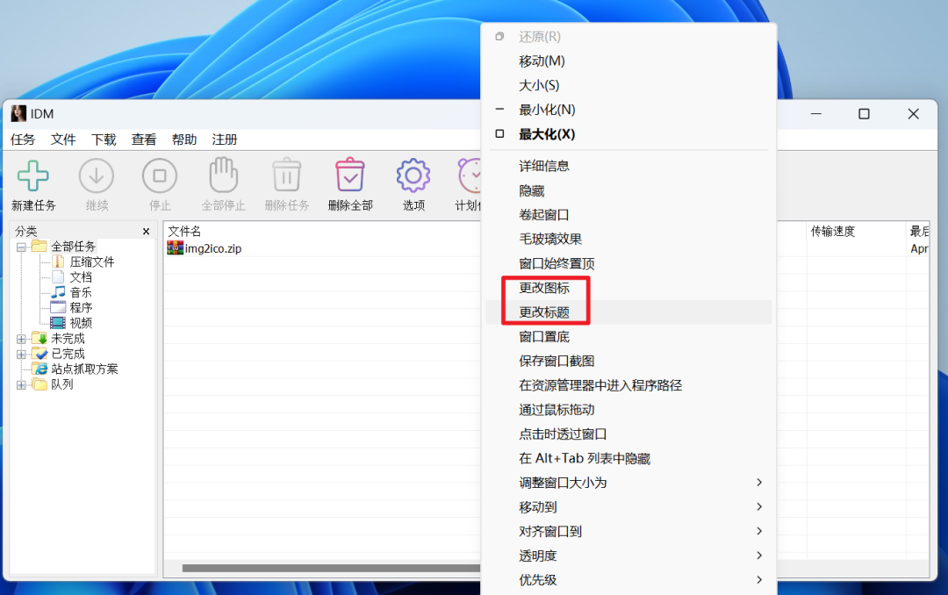Viewport: 948px width, 595px height.
Task: Click the Delete All (删除全部) icon
Action: 350,175
